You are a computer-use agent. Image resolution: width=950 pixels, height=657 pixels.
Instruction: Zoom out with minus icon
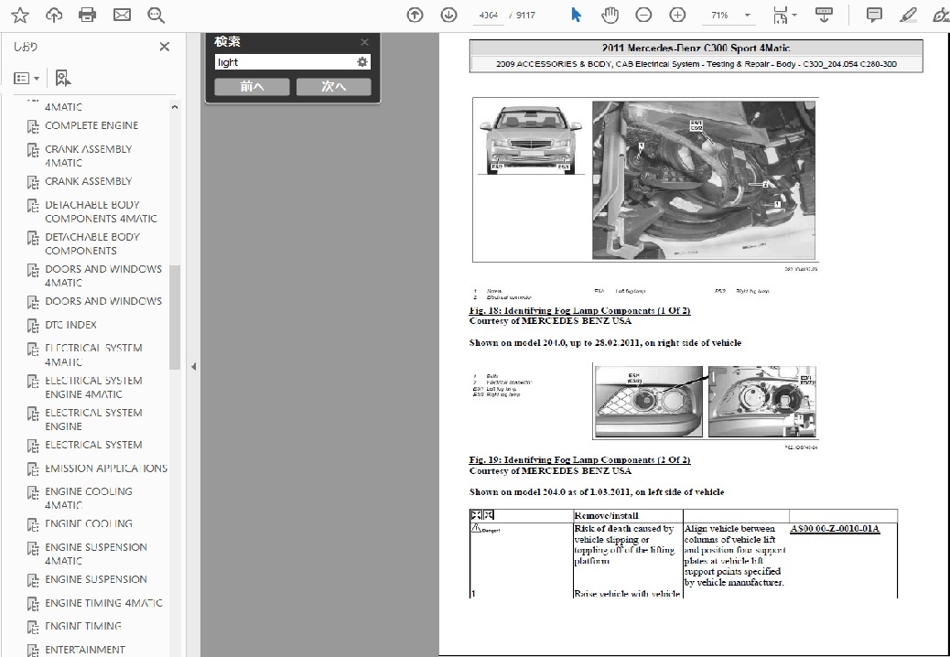click(643, 16)
